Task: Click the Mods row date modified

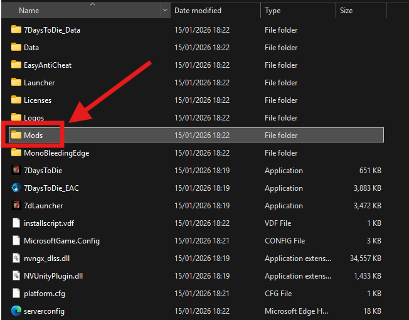Action: [x=202, y=136]
